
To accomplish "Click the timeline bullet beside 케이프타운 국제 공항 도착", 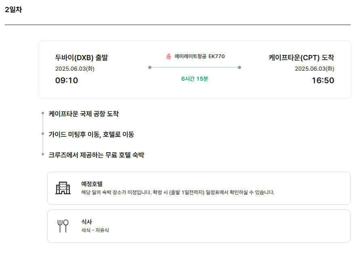I will pyautogui.click(x=43, y=113).
